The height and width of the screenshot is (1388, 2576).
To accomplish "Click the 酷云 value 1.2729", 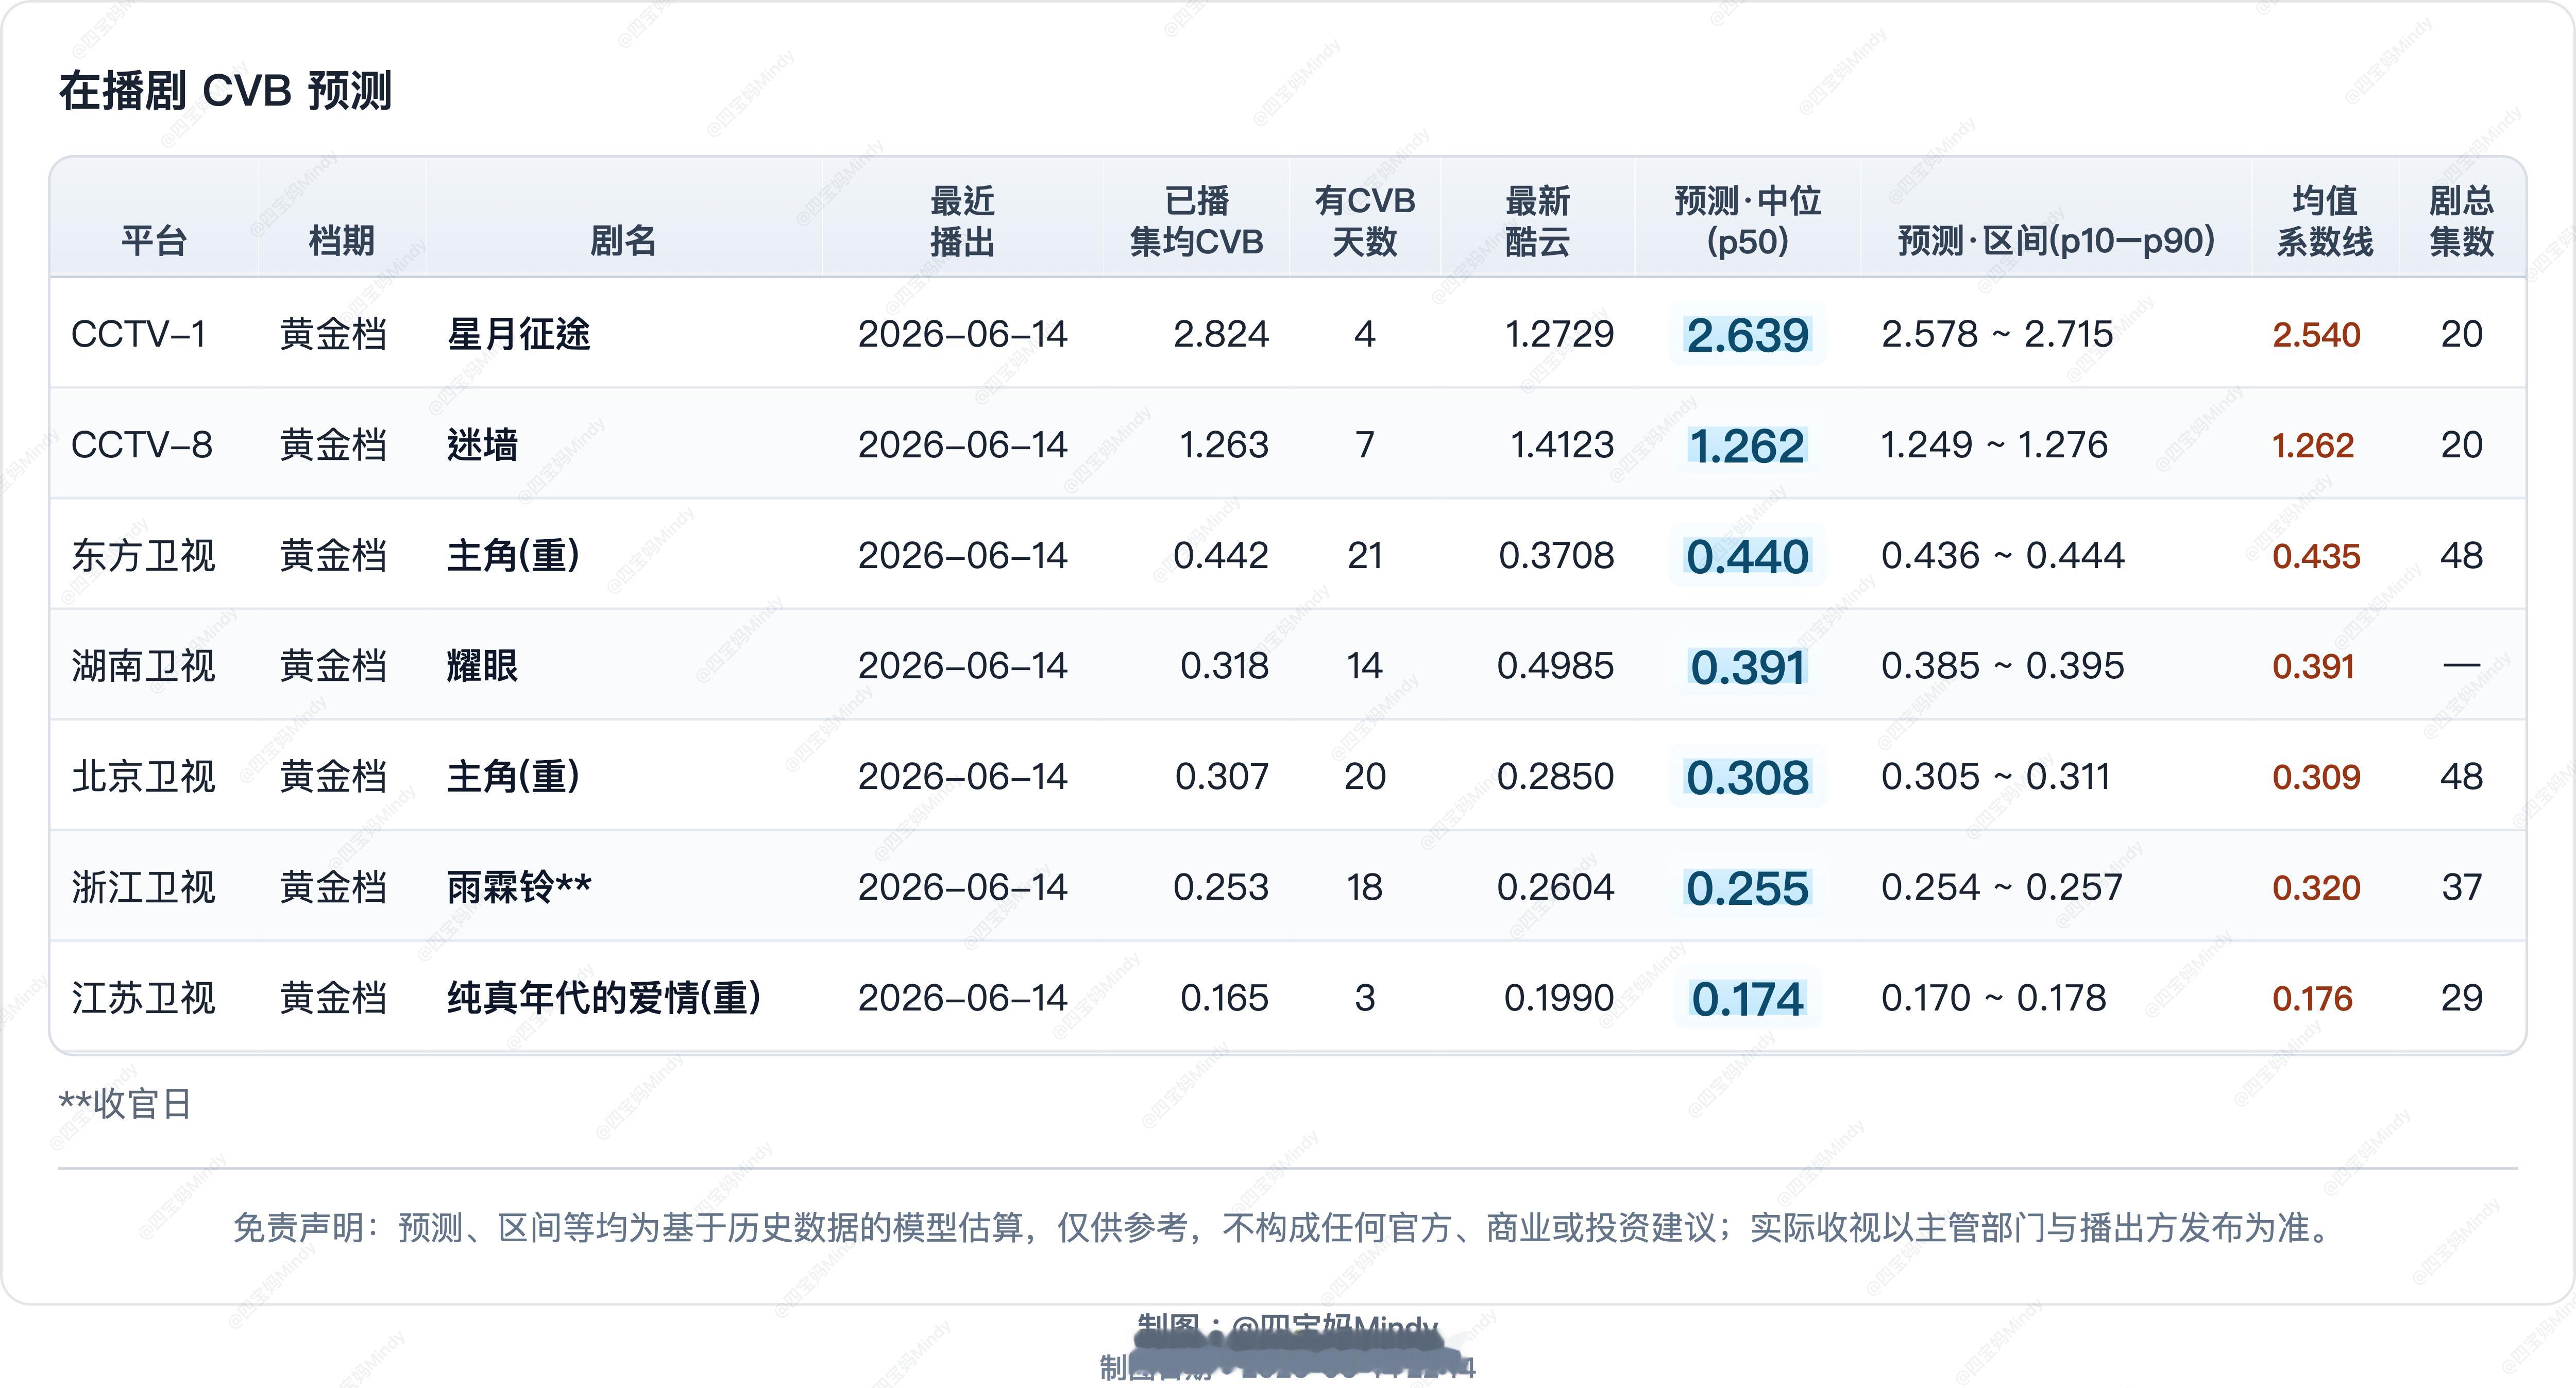I will coord(1559,334).
